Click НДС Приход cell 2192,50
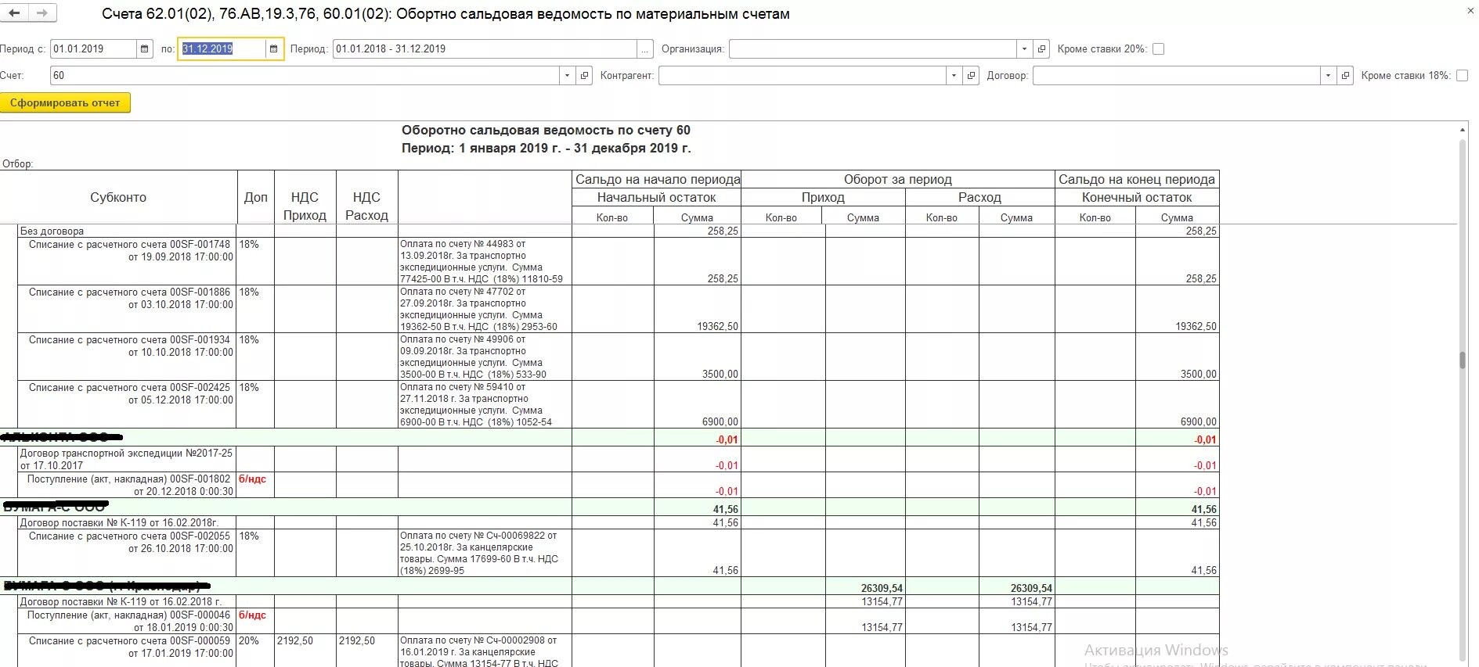 [305, 651]
